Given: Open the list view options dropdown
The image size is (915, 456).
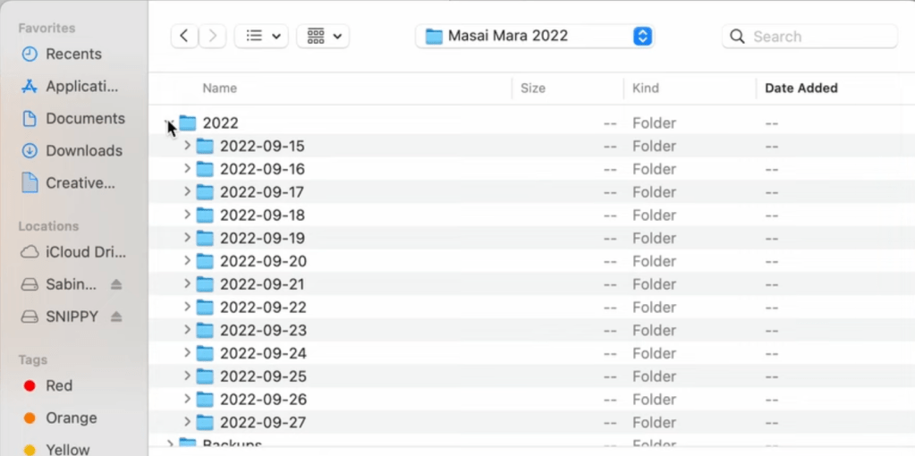Looking at the screenshot, I should click(x=260, y=37).
